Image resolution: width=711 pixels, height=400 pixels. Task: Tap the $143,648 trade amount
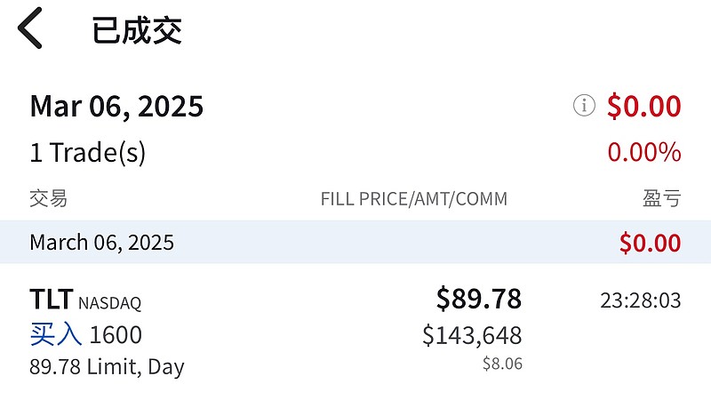pyautogui.click(x=472, y=336)
